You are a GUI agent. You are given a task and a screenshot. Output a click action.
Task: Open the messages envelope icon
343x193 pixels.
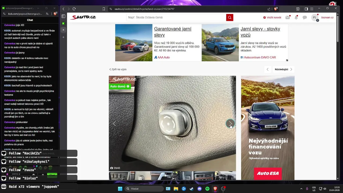point(288,17)
